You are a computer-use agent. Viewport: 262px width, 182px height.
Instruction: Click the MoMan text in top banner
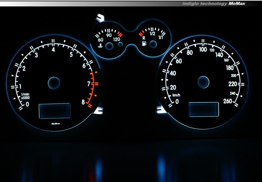(237, 4)
